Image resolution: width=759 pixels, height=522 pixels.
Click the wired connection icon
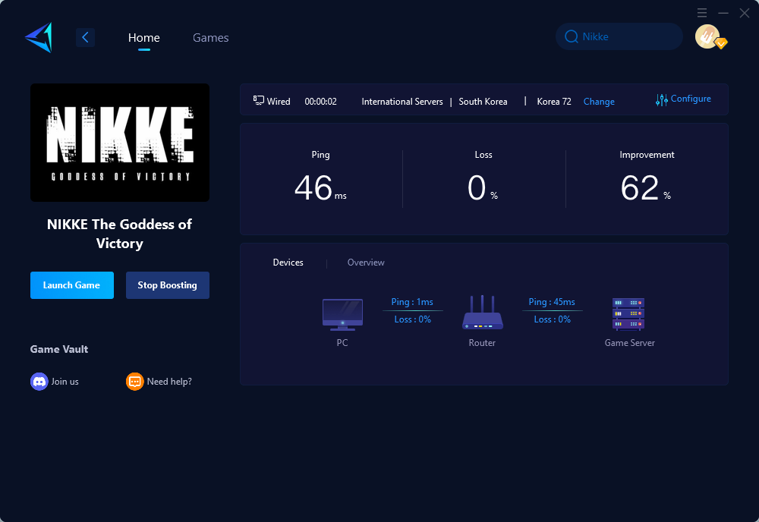click(259, 101)
